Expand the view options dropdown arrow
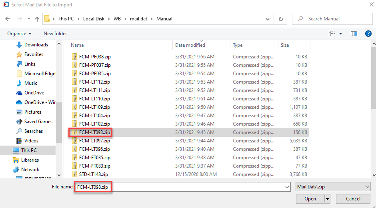The image size is (376, 208). pos(340,34)
